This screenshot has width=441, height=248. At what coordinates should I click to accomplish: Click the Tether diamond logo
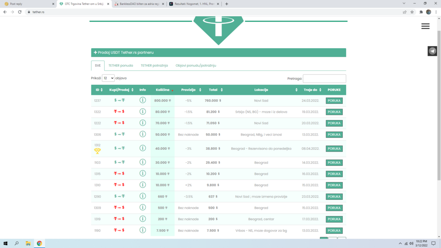(218, 31)
